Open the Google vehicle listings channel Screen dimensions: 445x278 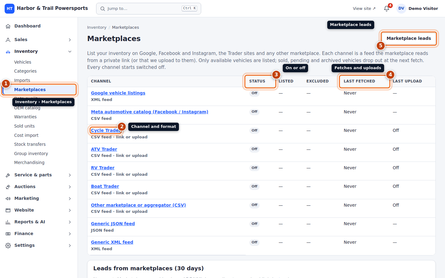pos(118,93)
